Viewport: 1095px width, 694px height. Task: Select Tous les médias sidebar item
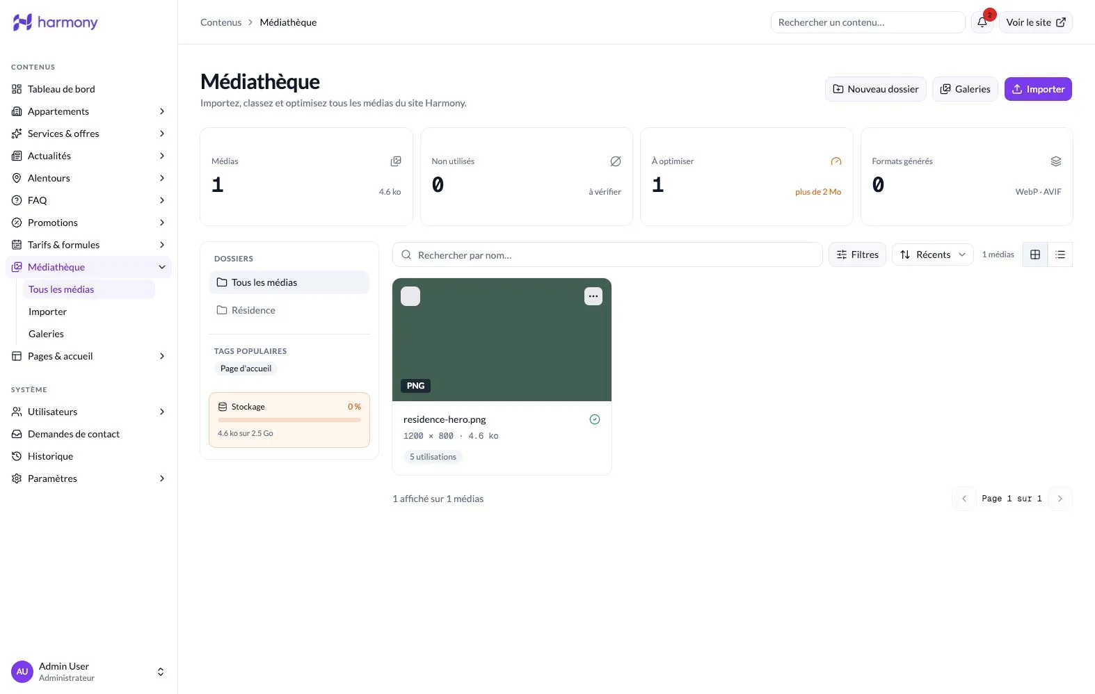tap(89, 289)
